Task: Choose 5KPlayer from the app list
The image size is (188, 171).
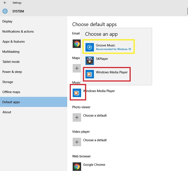Action: tap(102, 59)
